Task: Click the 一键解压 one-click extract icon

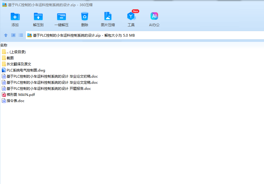Action: pyautogui.click(x=62, y=17)
